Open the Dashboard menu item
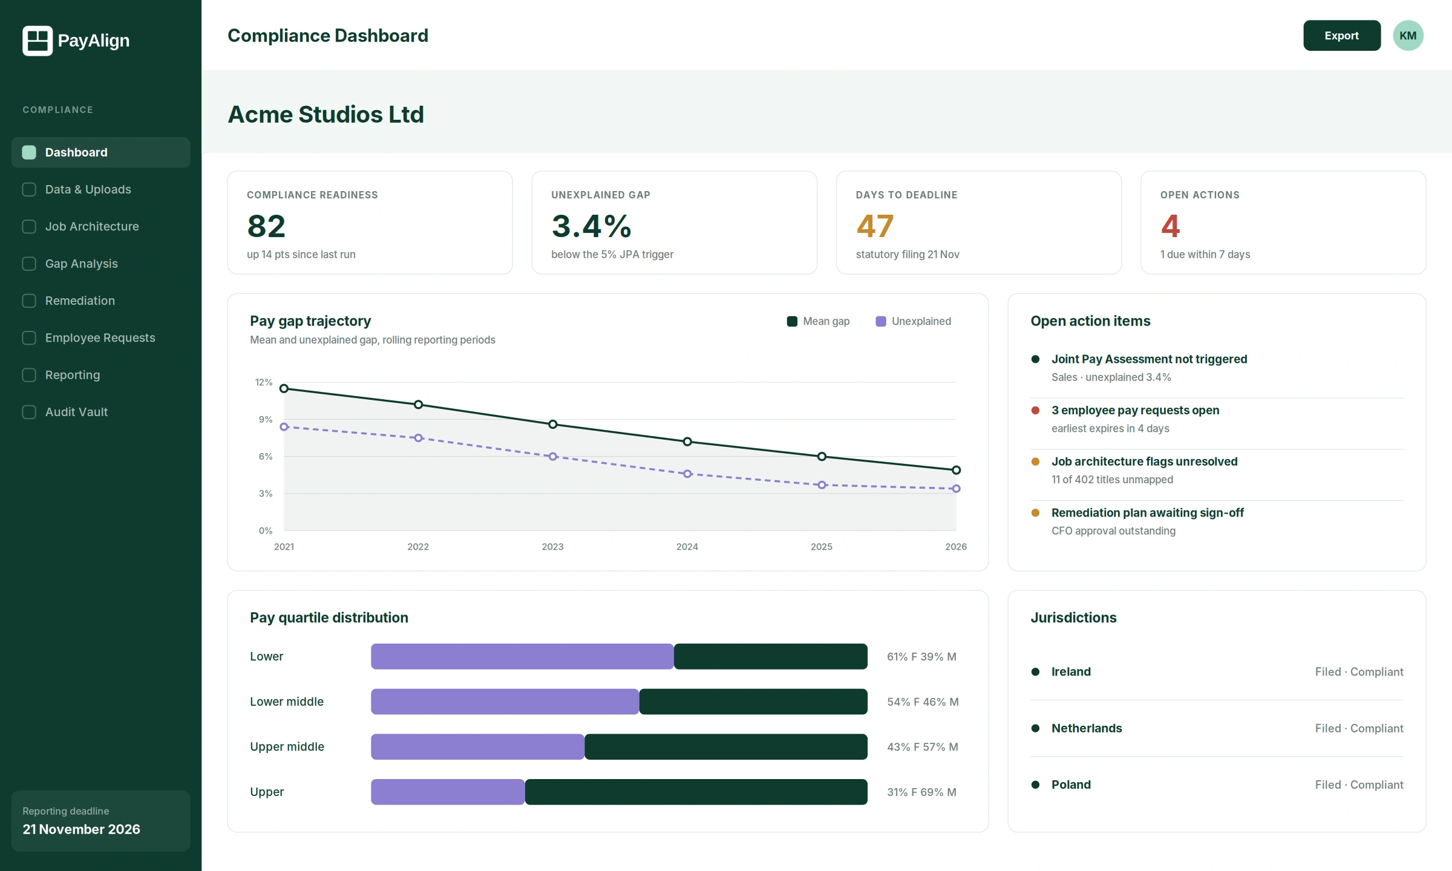The width and height of the screenshot is (1452, 871). click(100, 152)
